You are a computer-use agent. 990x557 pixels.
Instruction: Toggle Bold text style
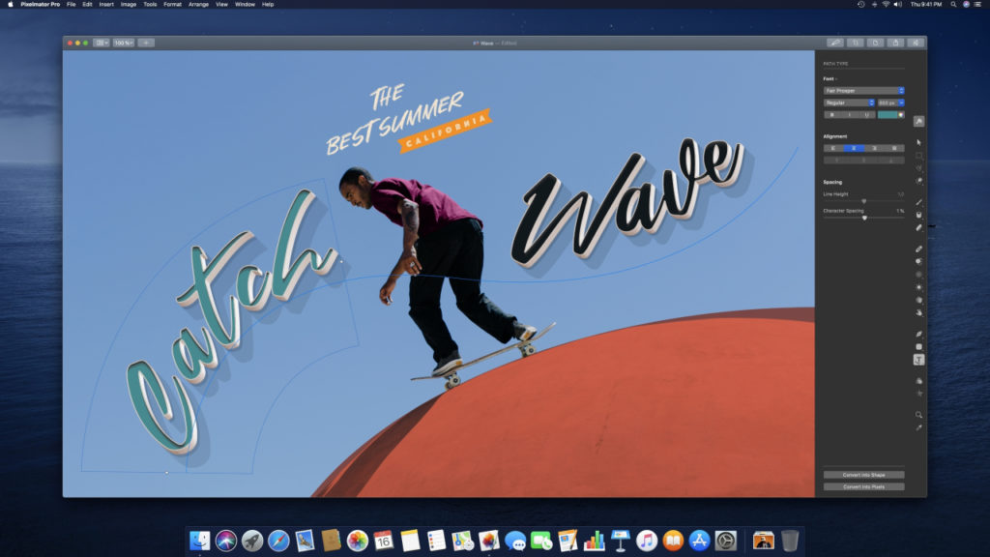point(832,115)
